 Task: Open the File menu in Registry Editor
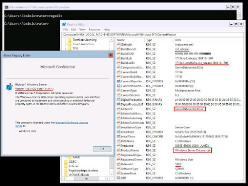[65, 29]
